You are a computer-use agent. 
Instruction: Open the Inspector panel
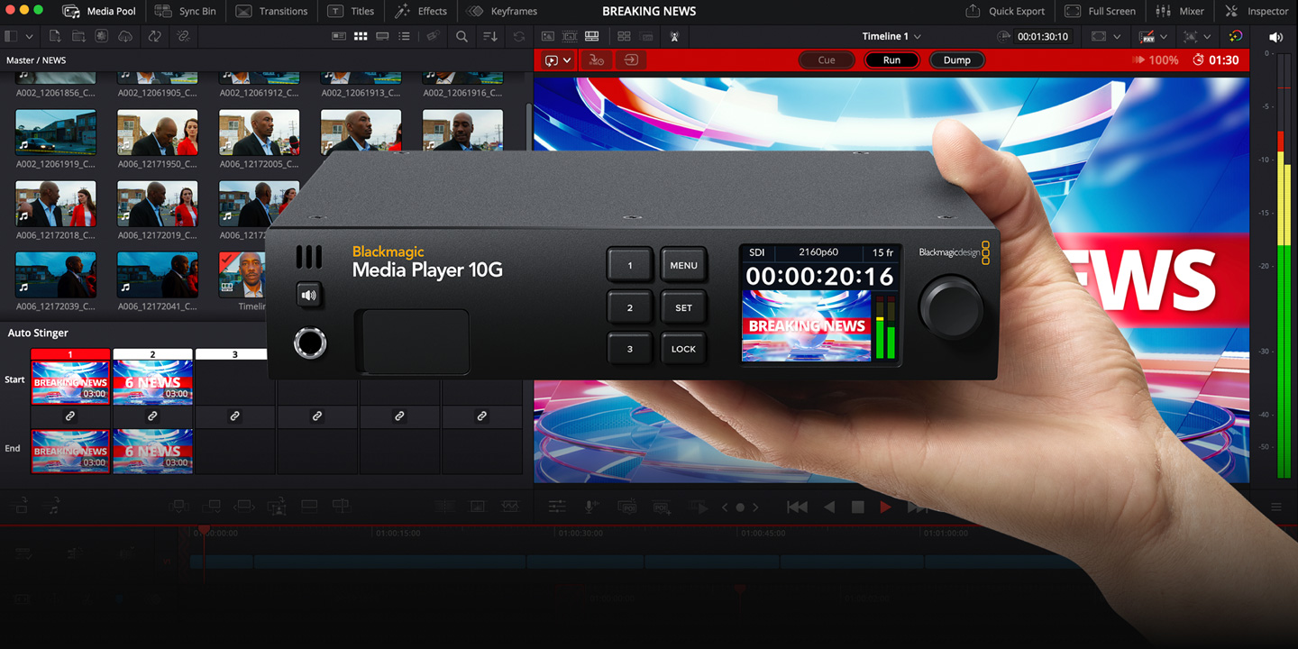point(1257,11)
